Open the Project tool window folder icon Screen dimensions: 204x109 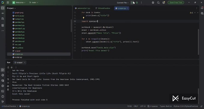click(x=3, y=8)
